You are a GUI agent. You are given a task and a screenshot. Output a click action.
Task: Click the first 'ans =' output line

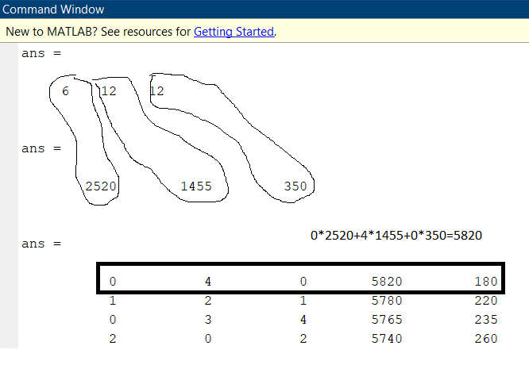41,54
